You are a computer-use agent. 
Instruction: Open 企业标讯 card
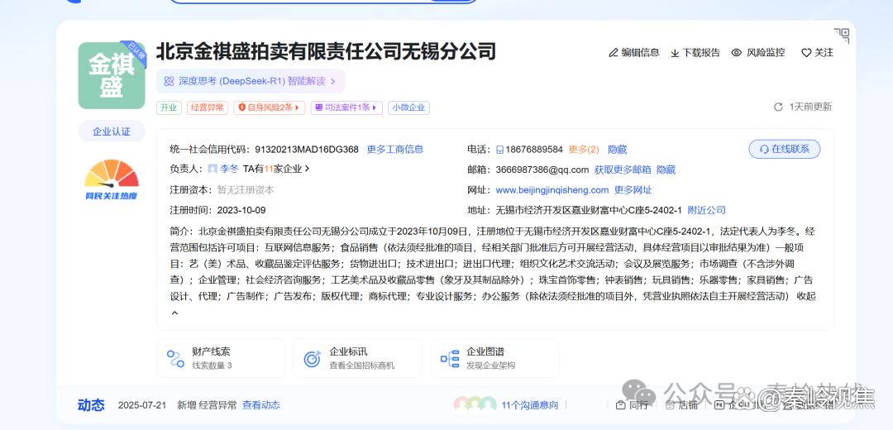coord(357,358)
